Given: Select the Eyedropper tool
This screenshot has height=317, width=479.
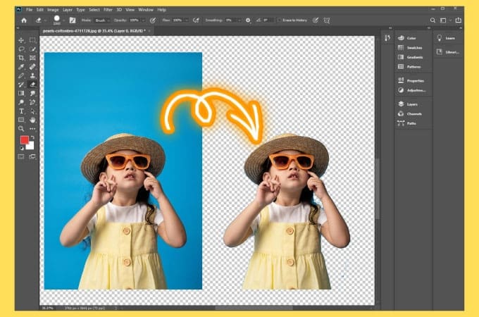Looking at the screenshot, I should click(x=22, y=67).
